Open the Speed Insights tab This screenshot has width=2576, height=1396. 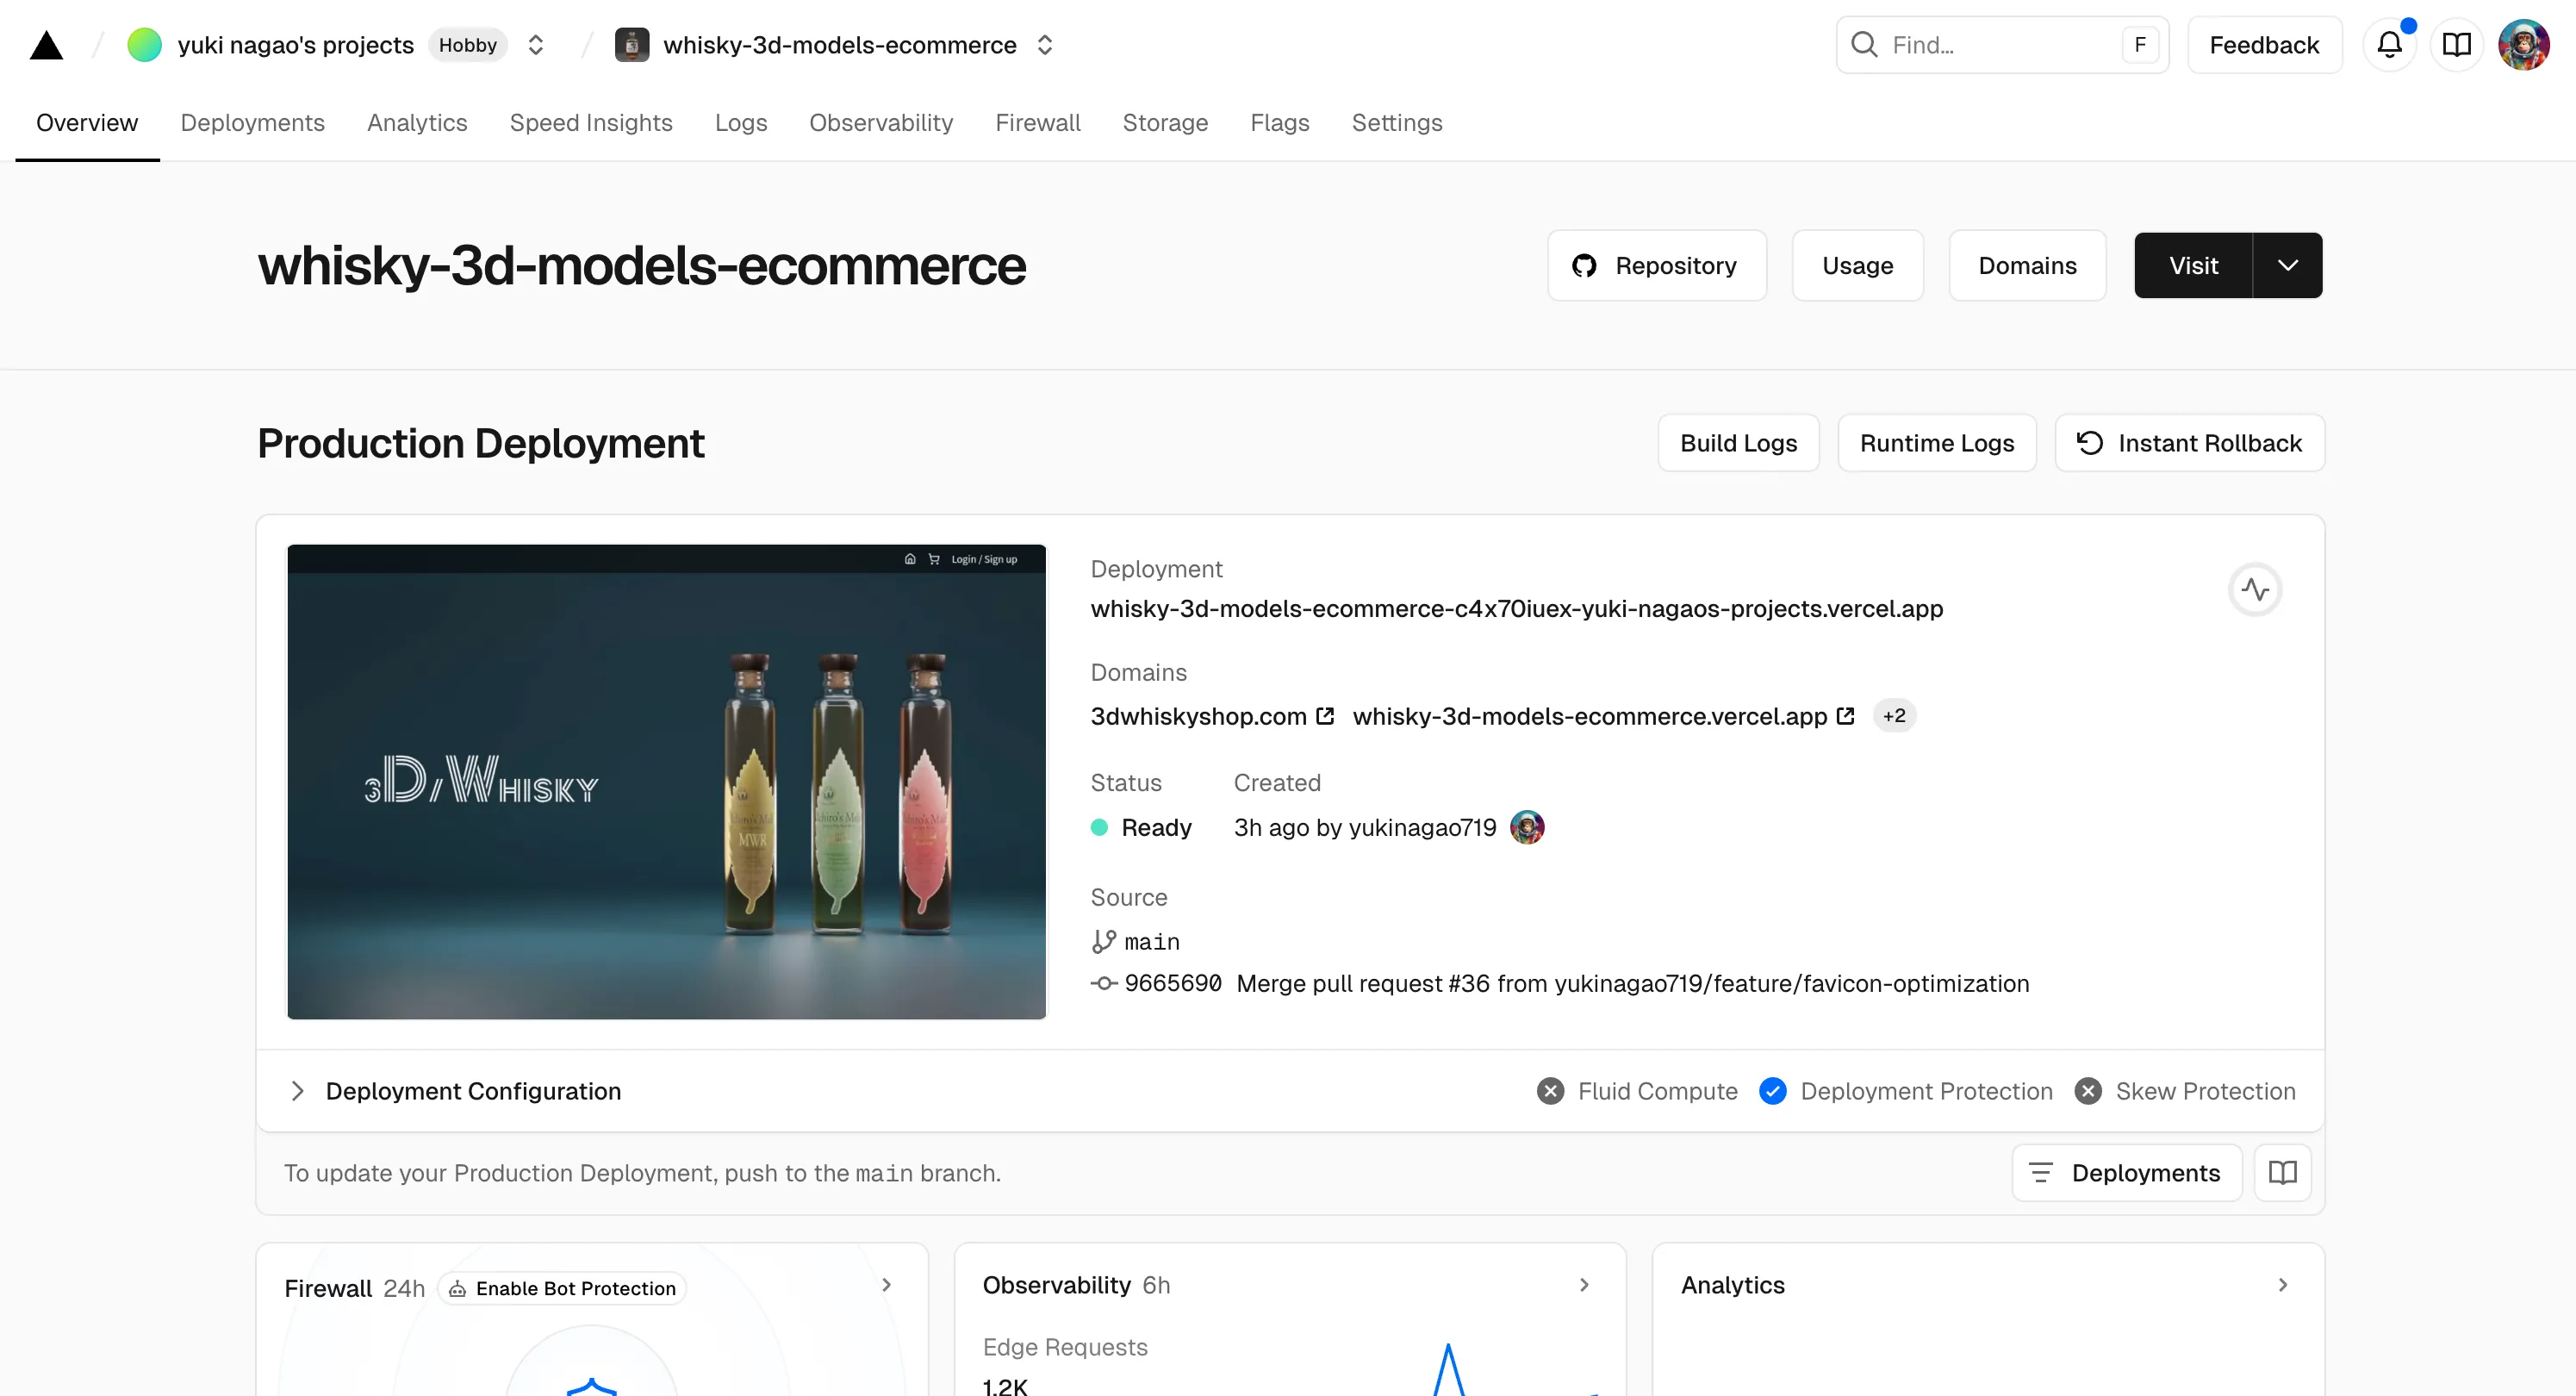(x=590, y=123)
